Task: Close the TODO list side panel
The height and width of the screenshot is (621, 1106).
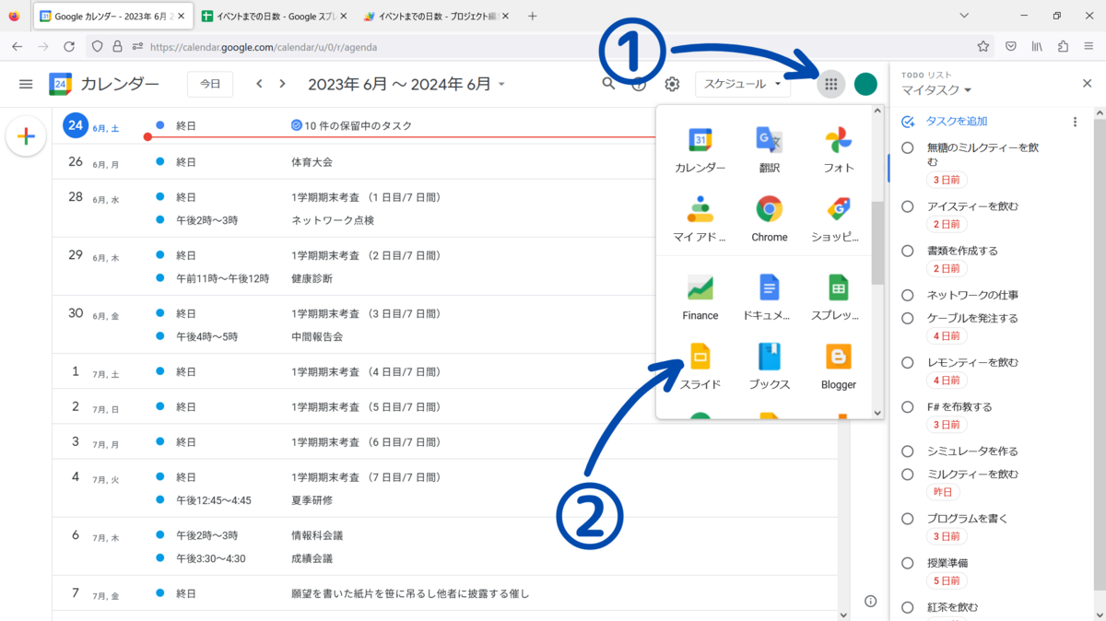Action: (x=1086, y=84)
